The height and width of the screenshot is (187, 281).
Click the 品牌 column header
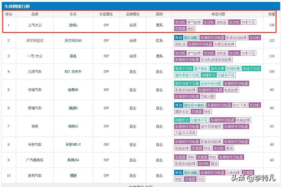point(35,14)
